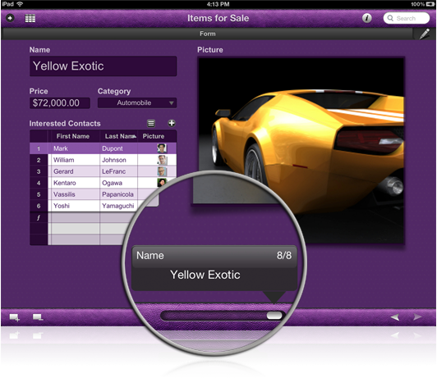The width and height of the screenshot is (437, 378).
Task: Select the William Johnson contact row
Action: click(103, 160)
